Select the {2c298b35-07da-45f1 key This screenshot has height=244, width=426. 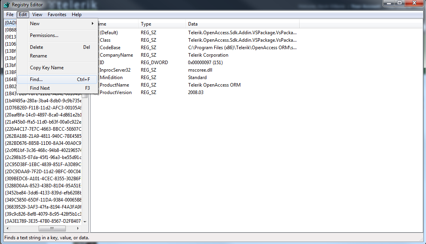pyautogui.click(x=43, y=157)
